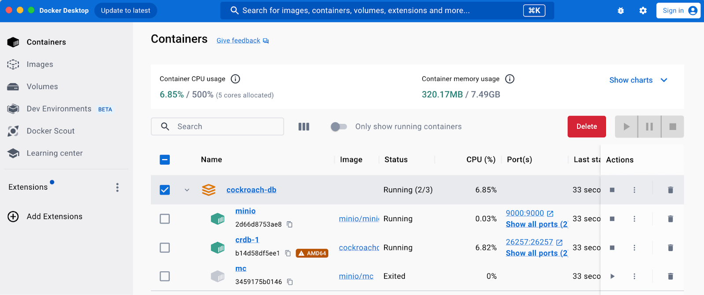Toggle Only show running containers switch

click(x=338, y=126)
